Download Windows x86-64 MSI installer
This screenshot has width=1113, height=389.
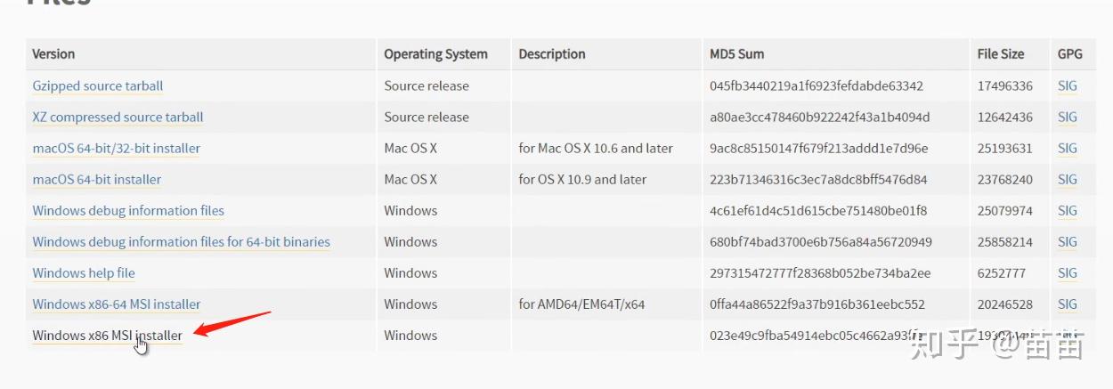117,304
